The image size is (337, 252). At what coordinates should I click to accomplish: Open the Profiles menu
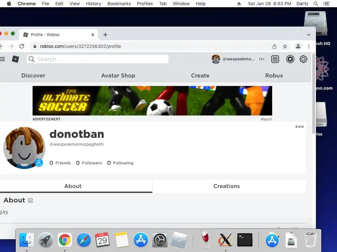145,4
